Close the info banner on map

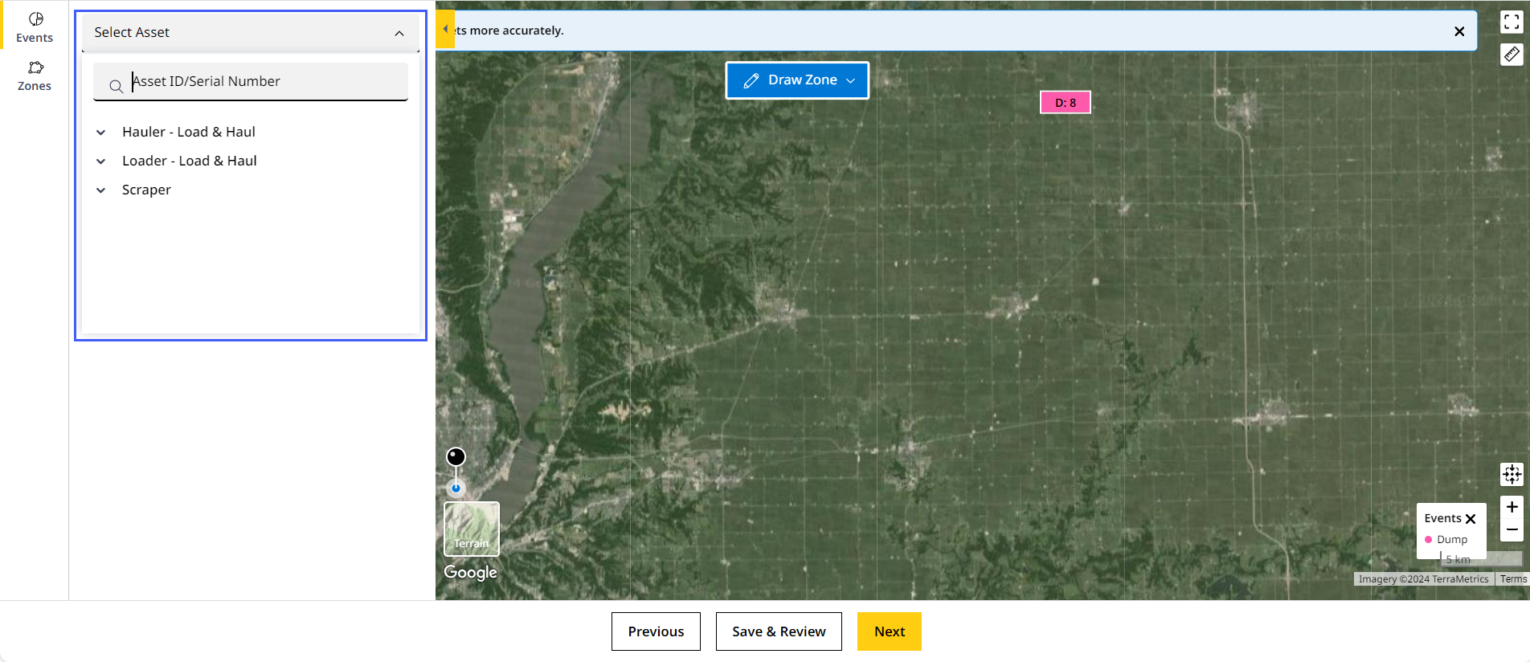[1459, 31]
